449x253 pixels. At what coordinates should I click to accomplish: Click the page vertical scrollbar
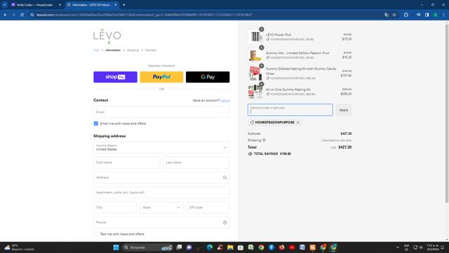pyautogui.click(x=447, y=113)
